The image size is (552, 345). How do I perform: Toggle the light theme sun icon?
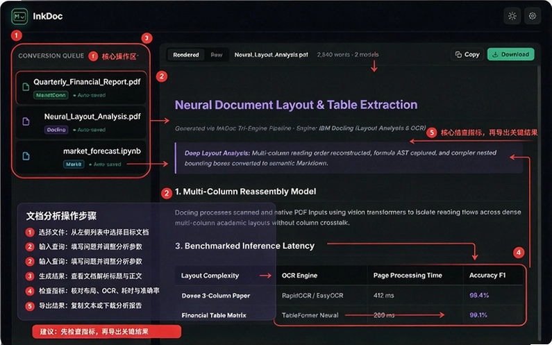tap(512, 16)
